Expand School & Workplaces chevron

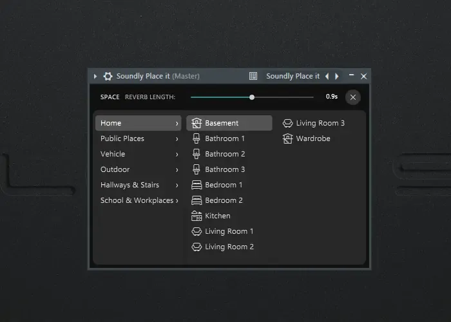177,201
